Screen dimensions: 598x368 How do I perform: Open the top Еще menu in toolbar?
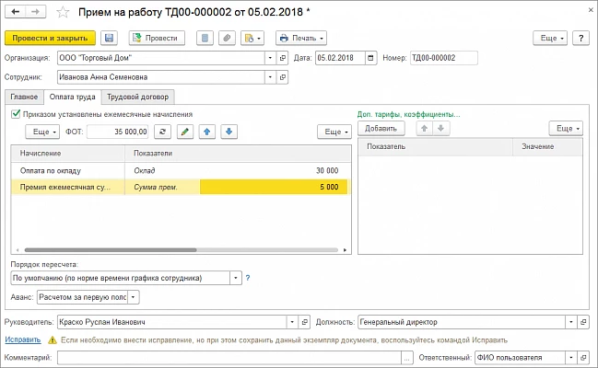tap(550, 38)
